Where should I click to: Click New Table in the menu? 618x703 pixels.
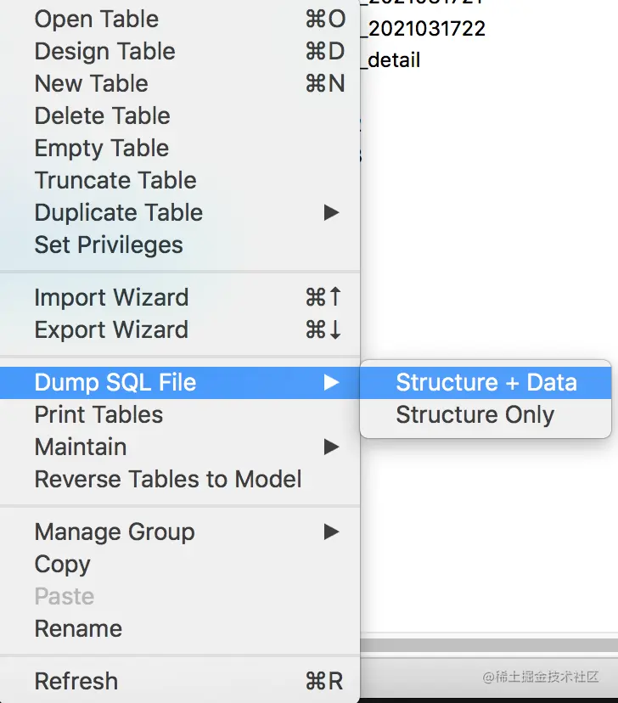click(x=91, y=84)
